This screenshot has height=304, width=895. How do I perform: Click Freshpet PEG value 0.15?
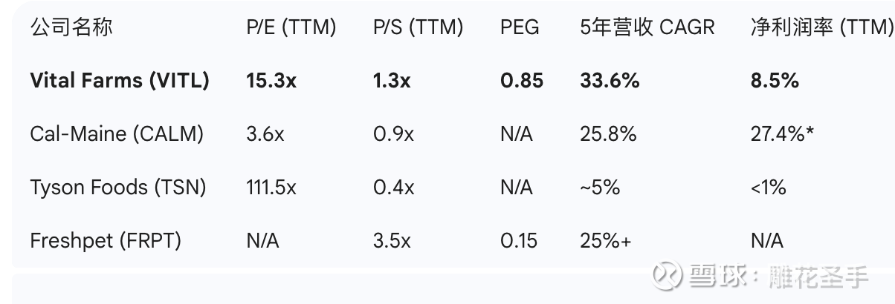pos(520,241)
